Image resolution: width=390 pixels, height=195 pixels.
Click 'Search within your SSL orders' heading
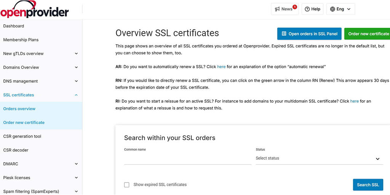(x=169, y=138)
